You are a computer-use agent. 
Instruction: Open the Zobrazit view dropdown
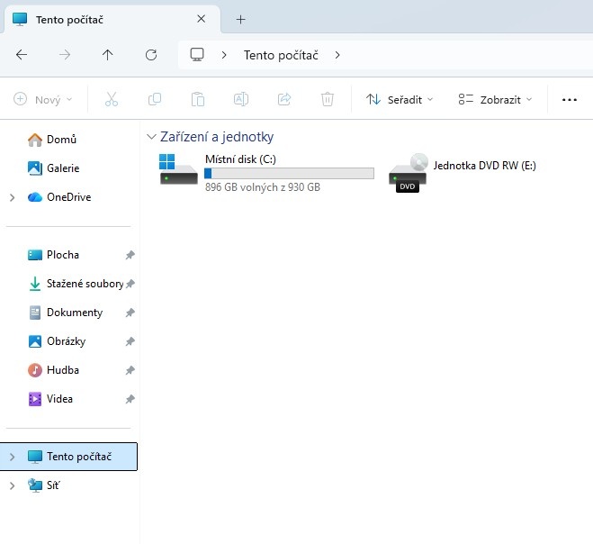tap(495, 100)
